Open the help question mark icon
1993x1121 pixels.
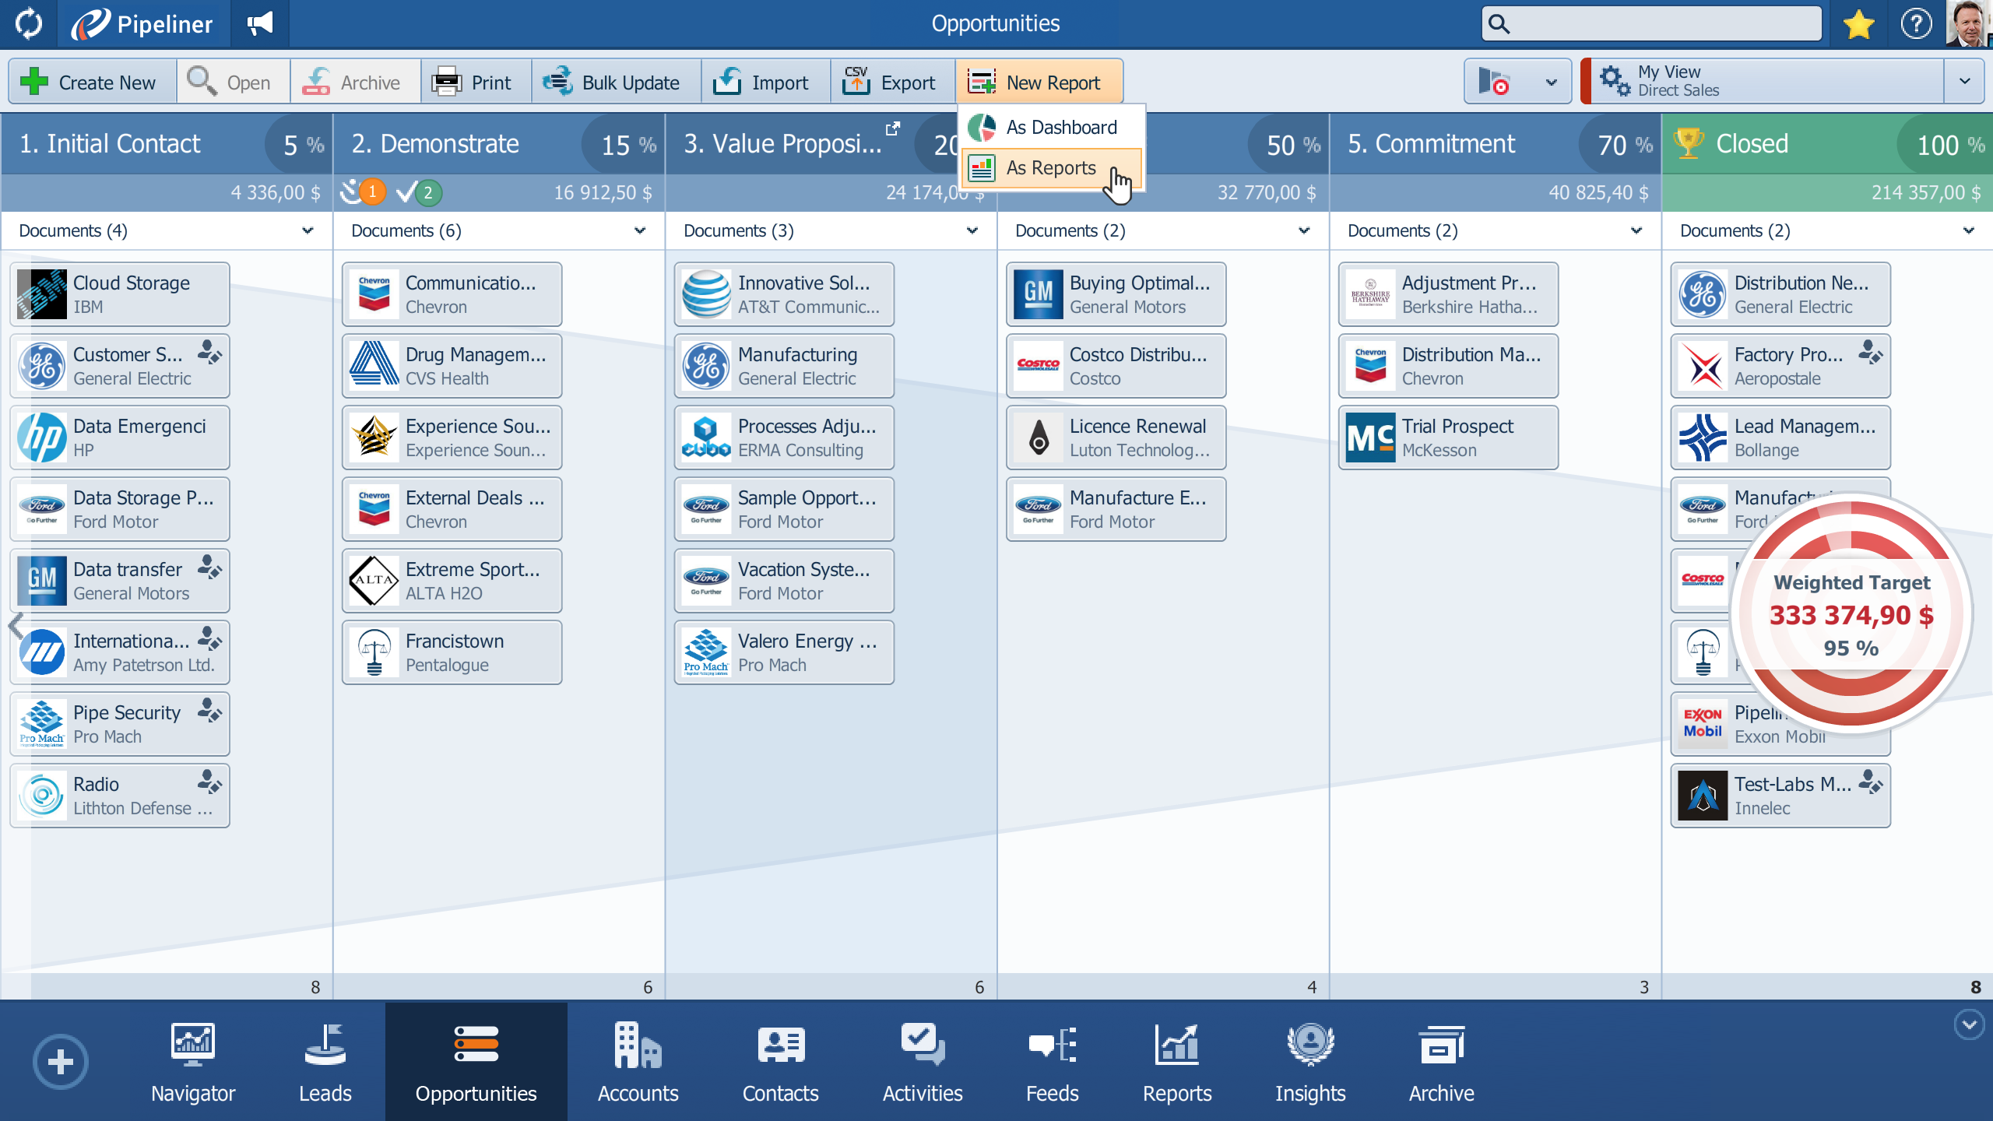click(x=1916, y=23)
